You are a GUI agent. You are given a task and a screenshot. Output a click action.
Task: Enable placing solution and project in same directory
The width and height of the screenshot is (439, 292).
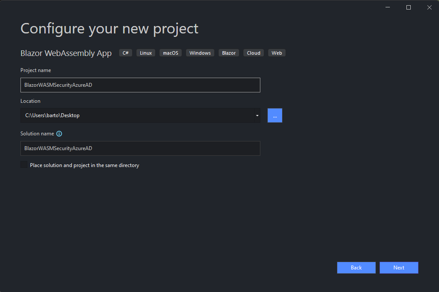coord(24,165)
